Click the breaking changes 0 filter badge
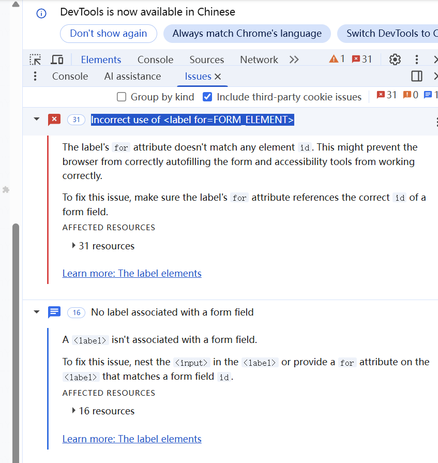 click(411, 95)
